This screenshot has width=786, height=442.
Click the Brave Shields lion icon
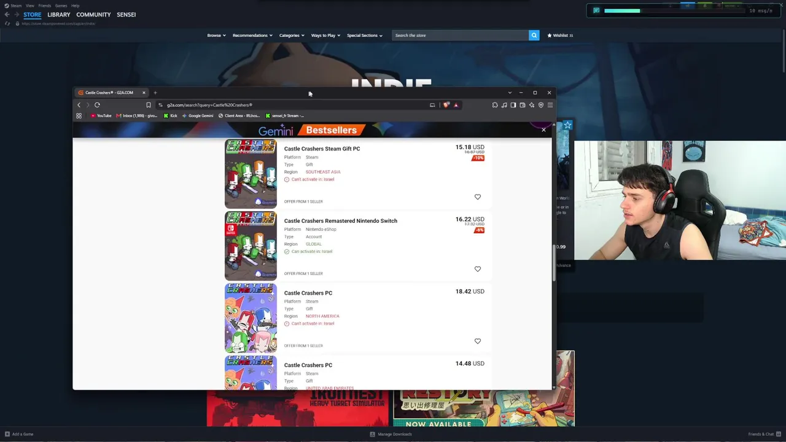446,105
